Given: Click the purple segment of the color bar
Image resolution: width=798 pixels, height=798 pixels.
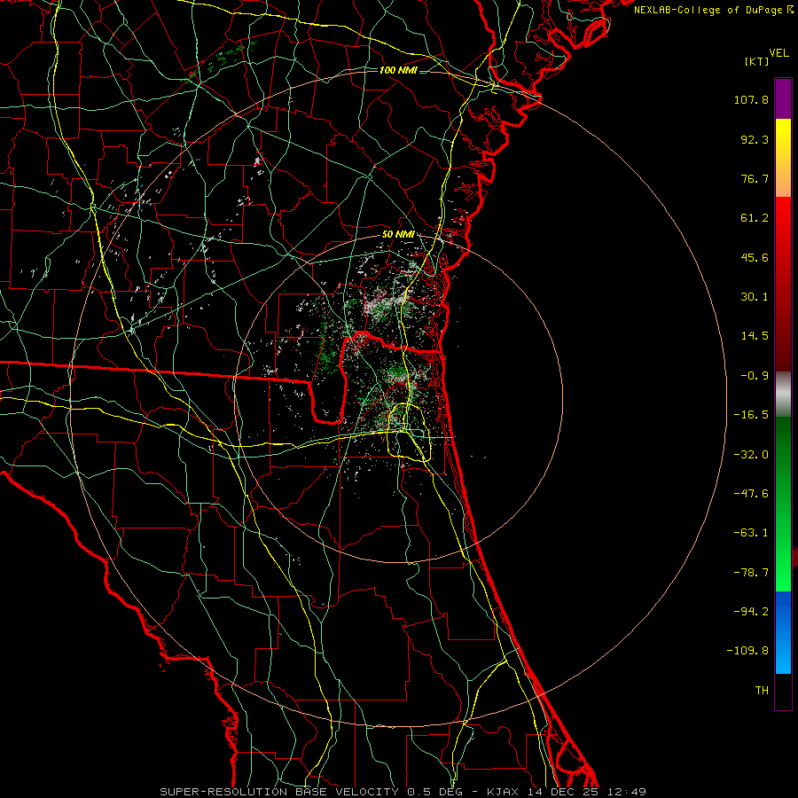Looking at the screenshot, I should pyautogui.click(x=783, y=98).
